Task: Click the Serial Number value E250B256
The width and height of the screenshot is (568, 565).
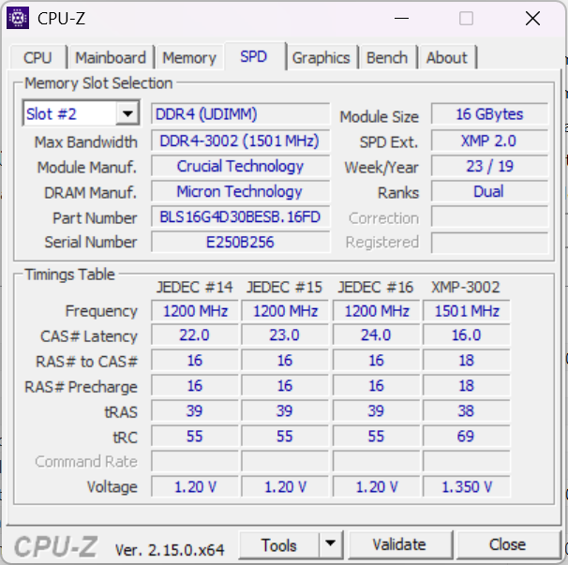Action: [240, 242]
